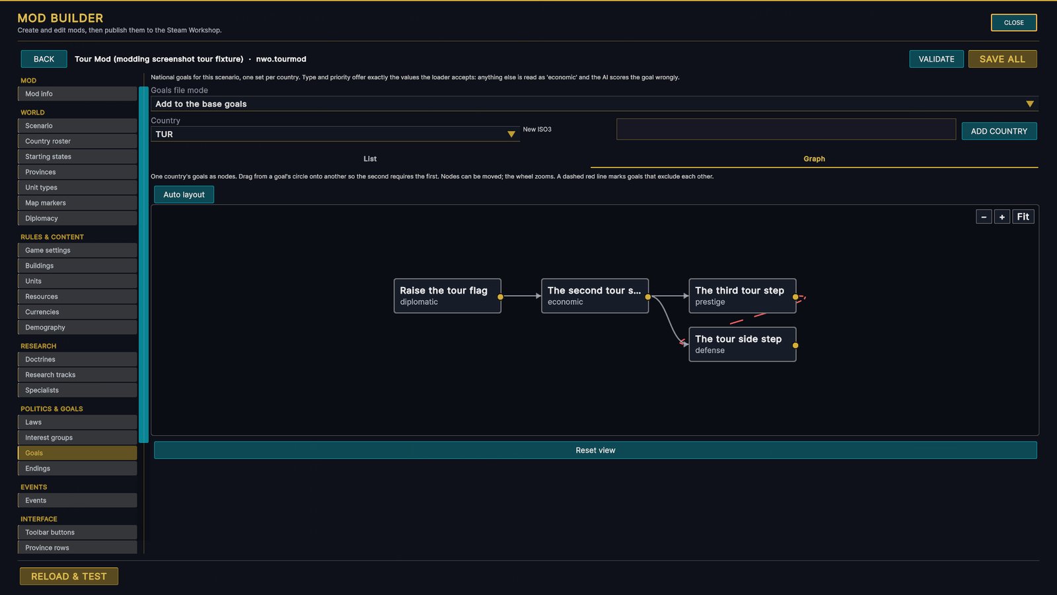Open Demography section
Viewport: 1057px width, 595px height.
coord(77,327)
